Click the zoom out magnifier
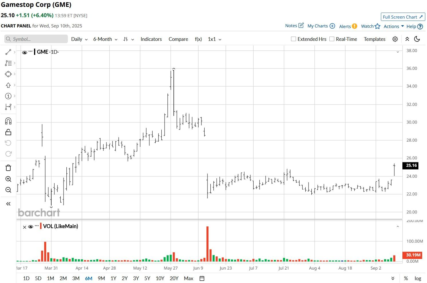 coord(8,190)
